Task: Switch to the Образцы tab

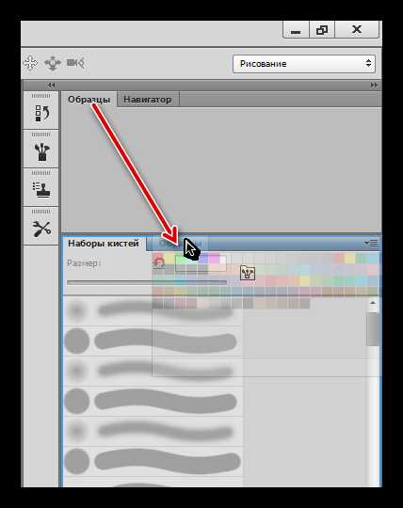Action: pos(89,100)
